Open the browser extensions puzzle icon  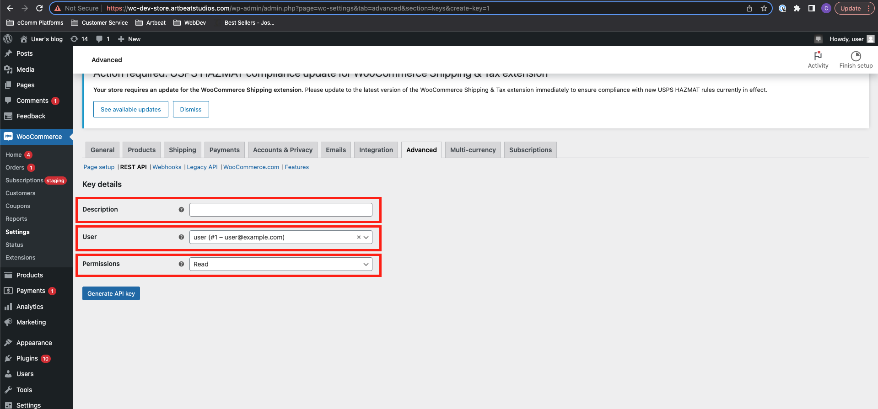(x=797, y=8)
